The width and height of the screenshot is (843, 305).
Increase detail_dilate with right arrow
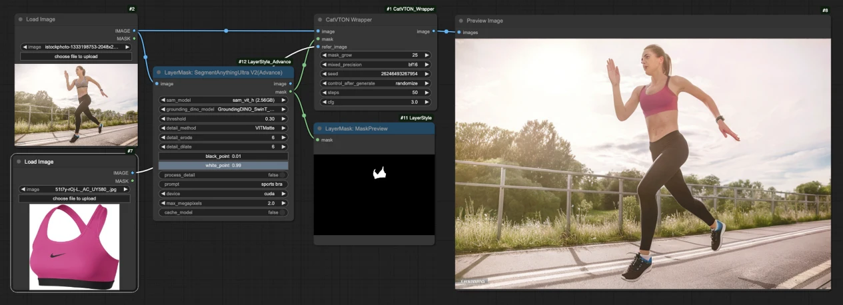click(x=284, y=147)
